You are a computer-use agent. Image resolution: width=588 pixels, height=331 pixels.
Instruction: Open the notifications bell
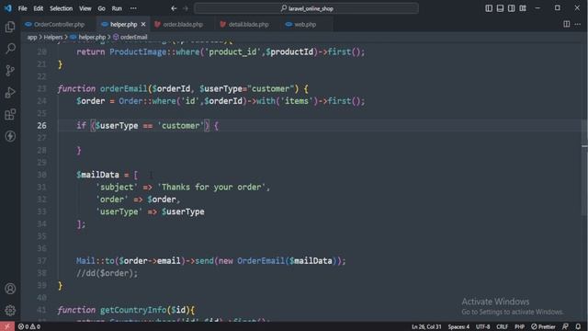[578, 326]
